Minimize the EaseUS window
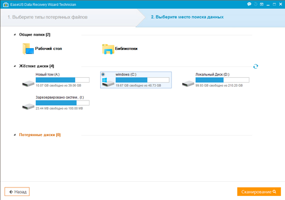The height and width of the screenshot is (200, 285). [268, 4]
